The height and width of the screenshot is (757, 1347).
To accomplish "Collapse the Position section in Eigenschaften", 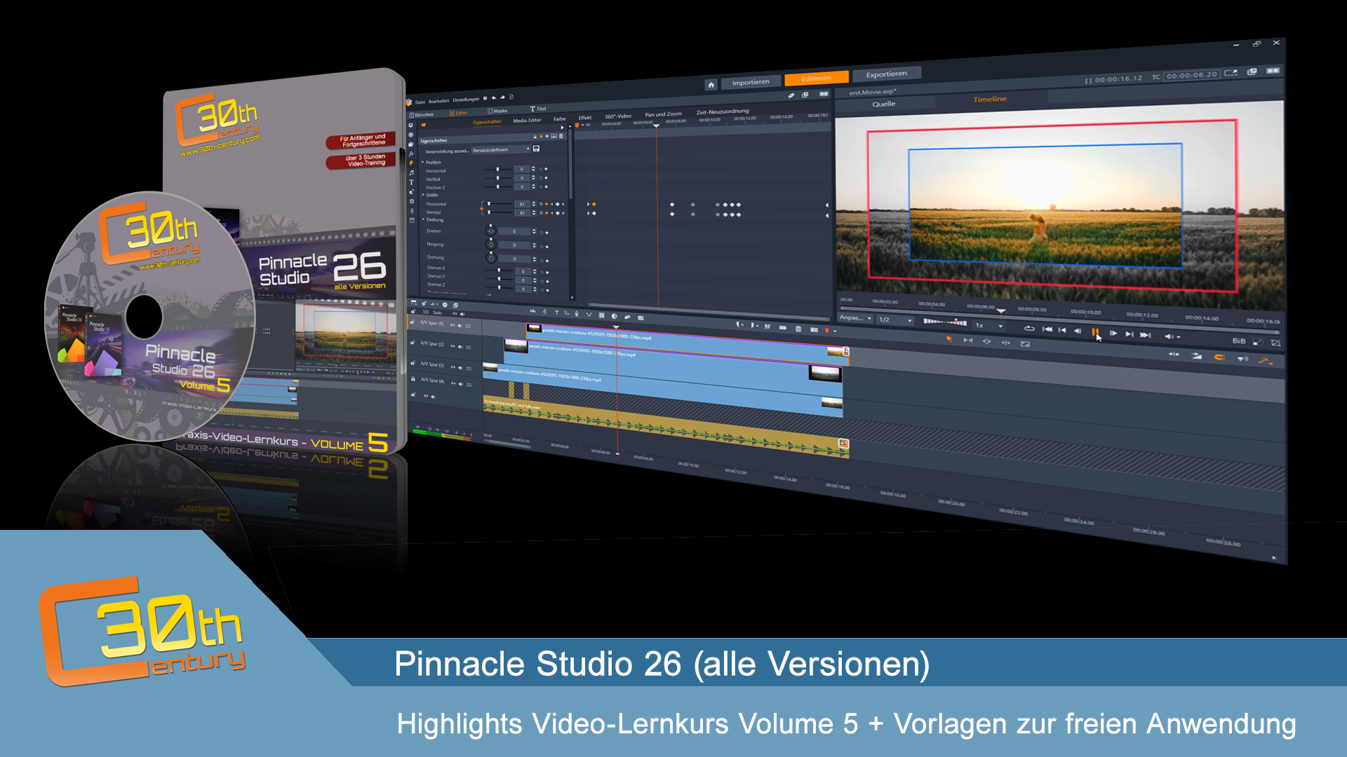I will point(423,162).
